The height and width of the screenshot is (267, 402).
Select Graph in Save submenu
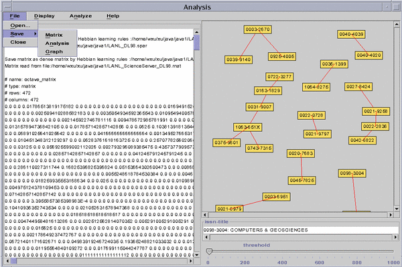point(58,52)
